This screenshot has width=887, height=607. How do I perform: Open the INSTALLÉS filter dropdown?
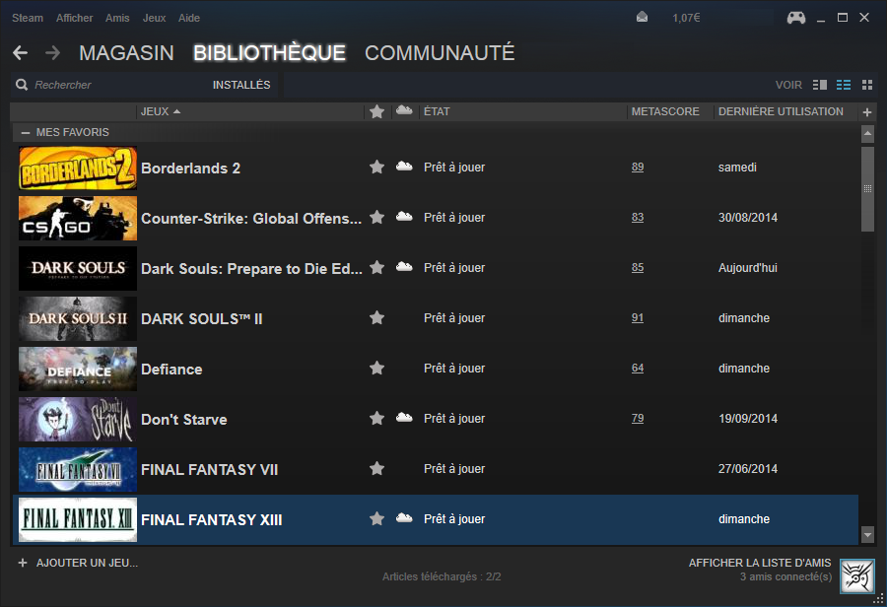coord(241,85)
